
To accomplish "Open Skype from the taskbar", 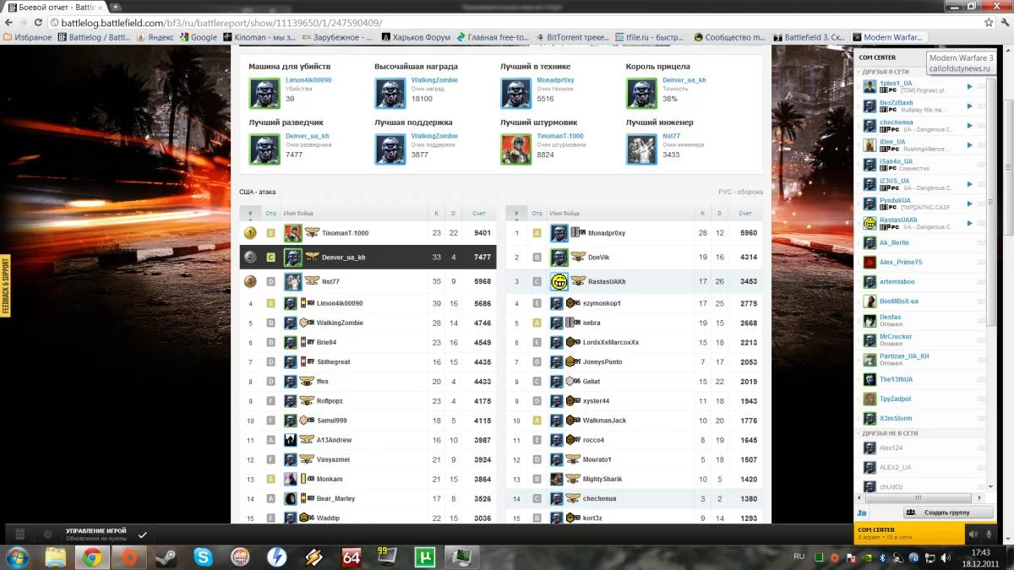I will (203, 556).
